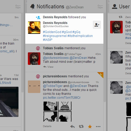Open @GoldenGodQuotes handle
131x131 pixels.
[x=56, y=26]
